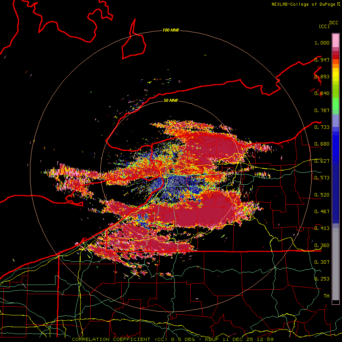Click the 0.307 legend value

[x=322, y=262]
